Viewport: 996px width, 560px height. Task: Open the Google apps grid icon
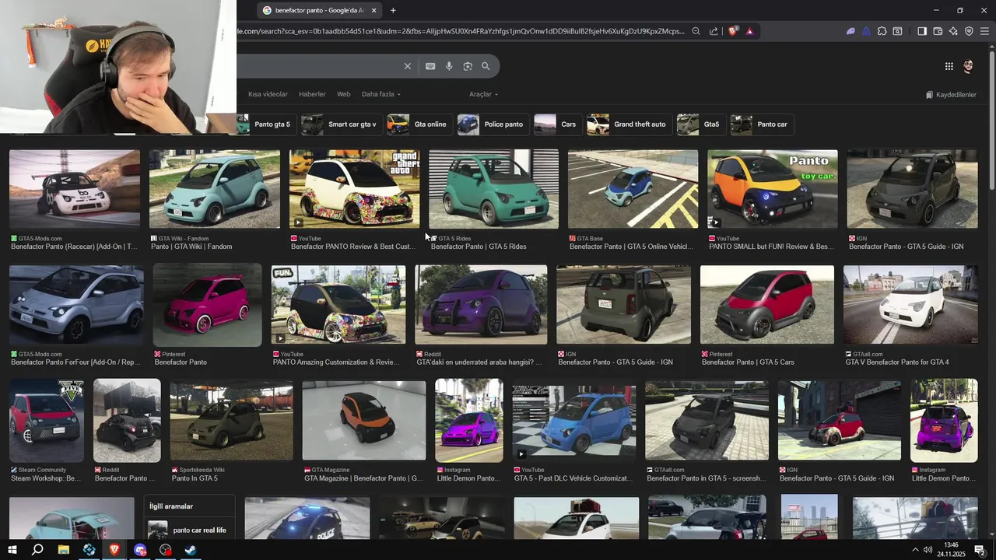point(949,66)
